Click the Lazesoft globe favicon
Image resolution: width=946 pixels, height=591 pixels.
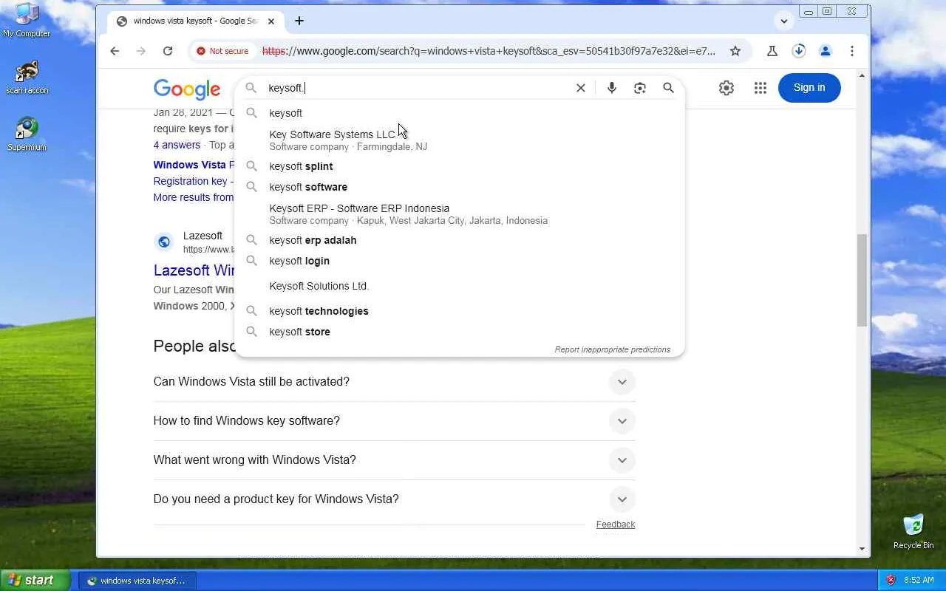click(x=164, y=242)
